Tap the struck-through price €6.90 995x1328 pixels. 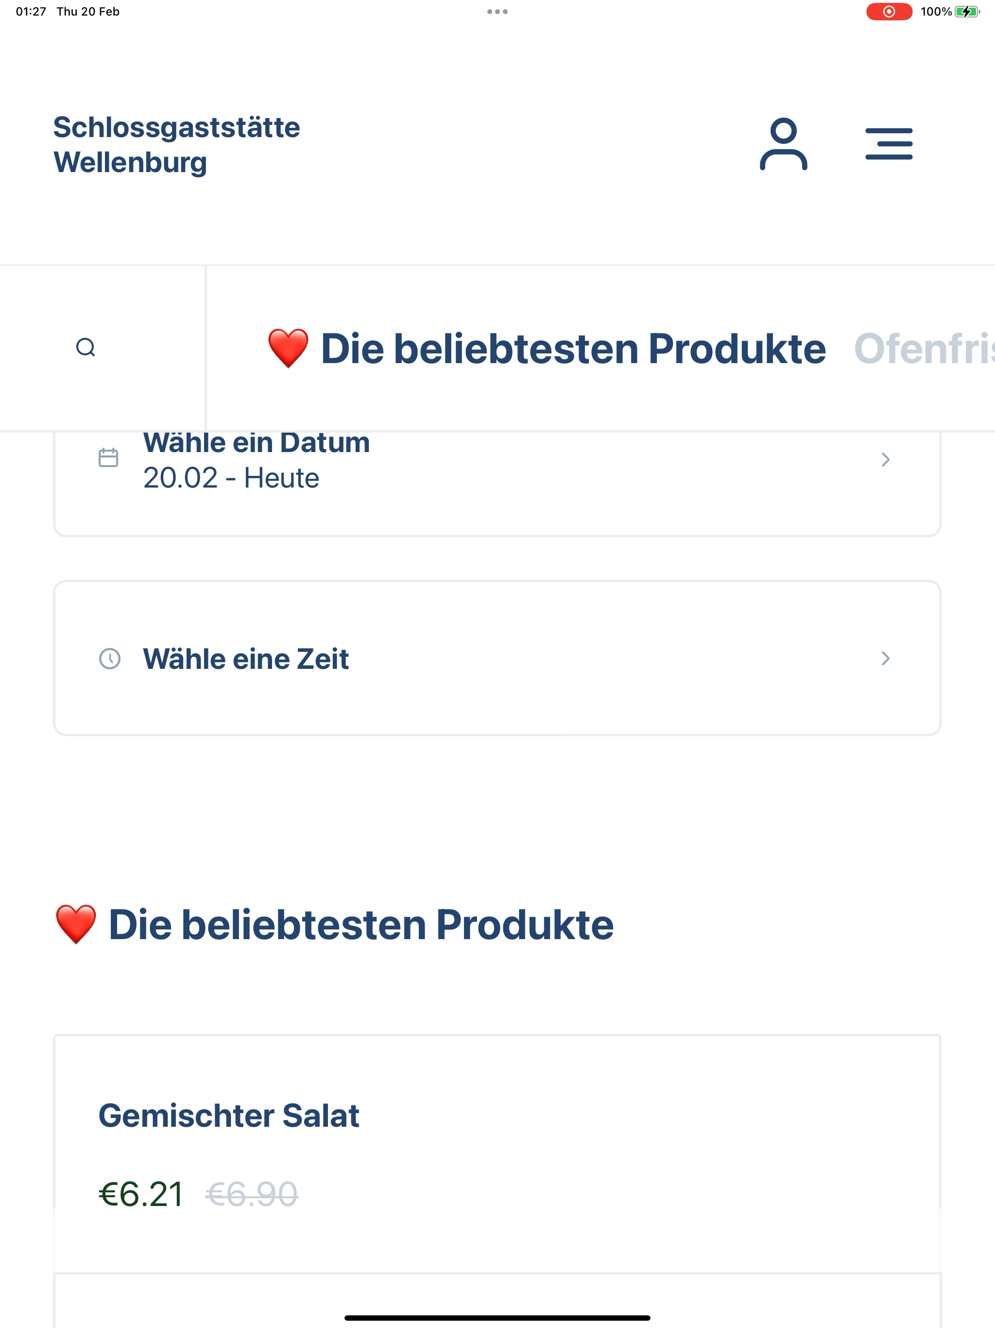pyautogui.click(x=252, y=1193)
